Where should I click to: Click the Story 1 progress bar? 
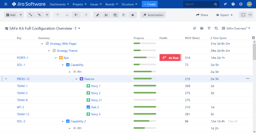[145, 85]
